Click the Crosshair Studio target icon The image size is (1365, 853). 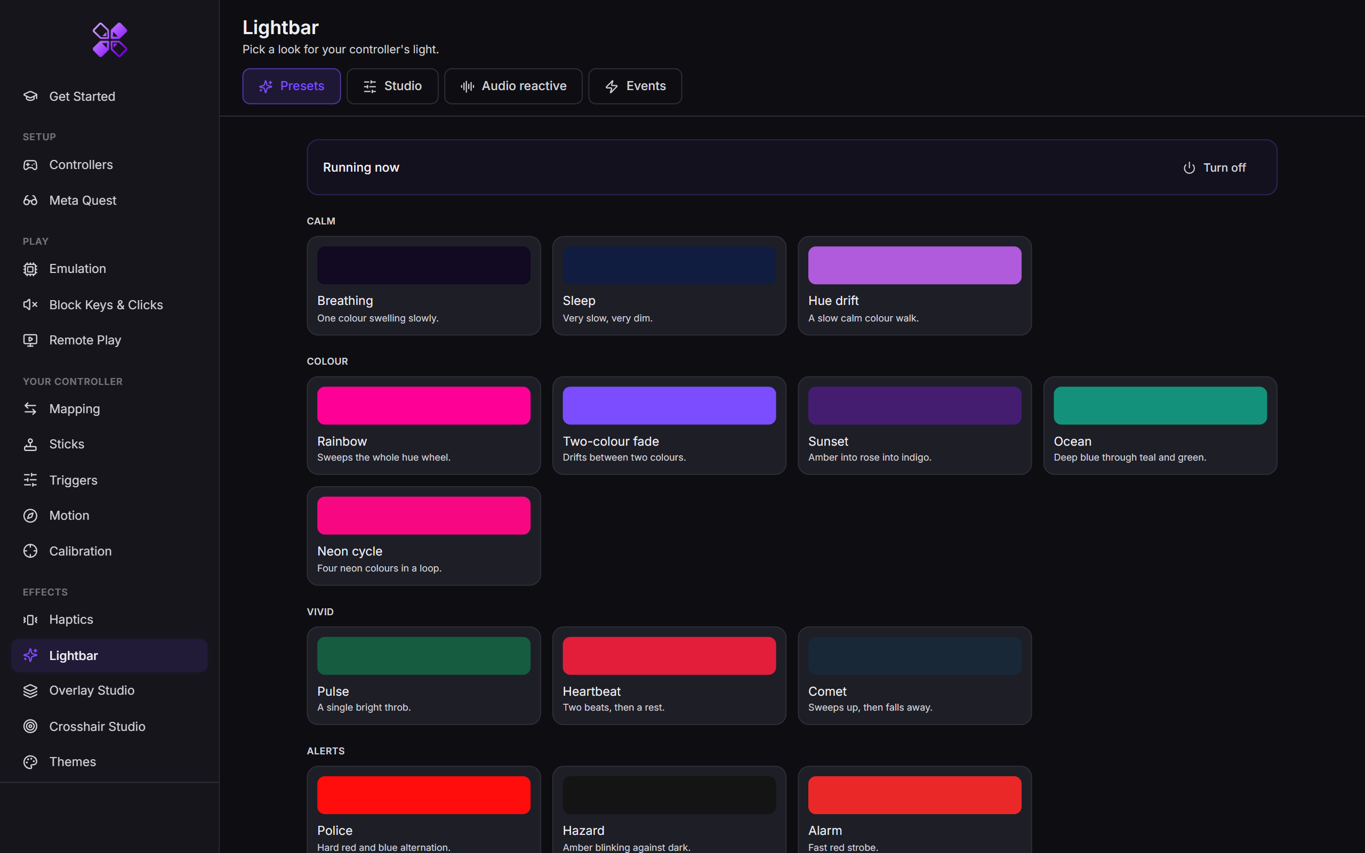(x=30, y=726)
